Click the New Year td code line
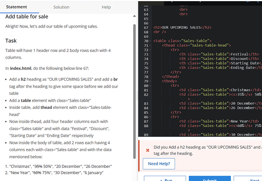This screenshot has width=262, height=181. tap(219, 121)
